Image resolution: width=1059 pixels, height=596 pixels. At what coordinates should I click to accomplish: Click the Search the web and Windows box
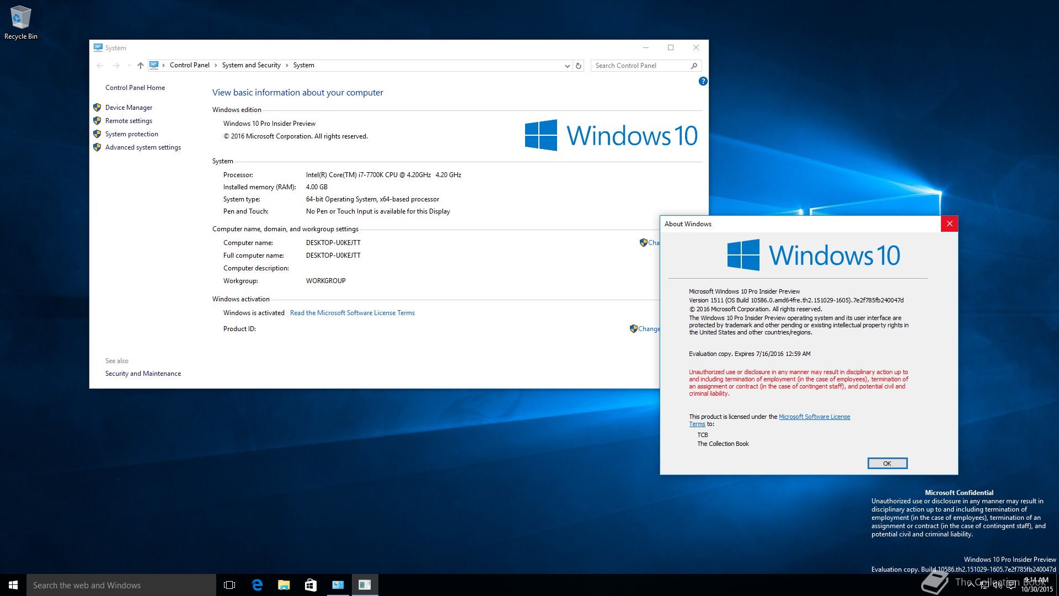(121, 585)
